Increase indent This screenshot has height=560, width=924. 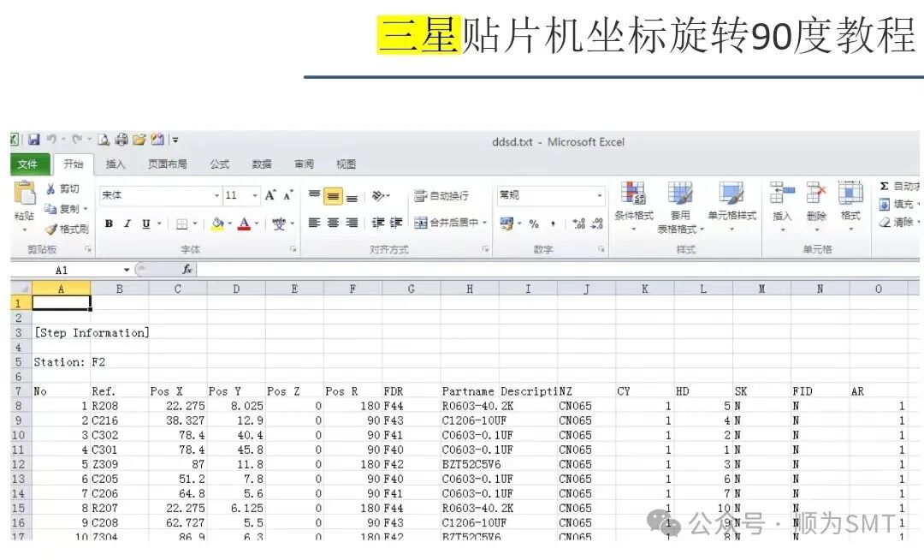[396, 223]
